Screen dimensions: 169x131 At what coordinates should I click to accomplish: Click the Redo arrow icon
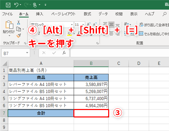26,5
